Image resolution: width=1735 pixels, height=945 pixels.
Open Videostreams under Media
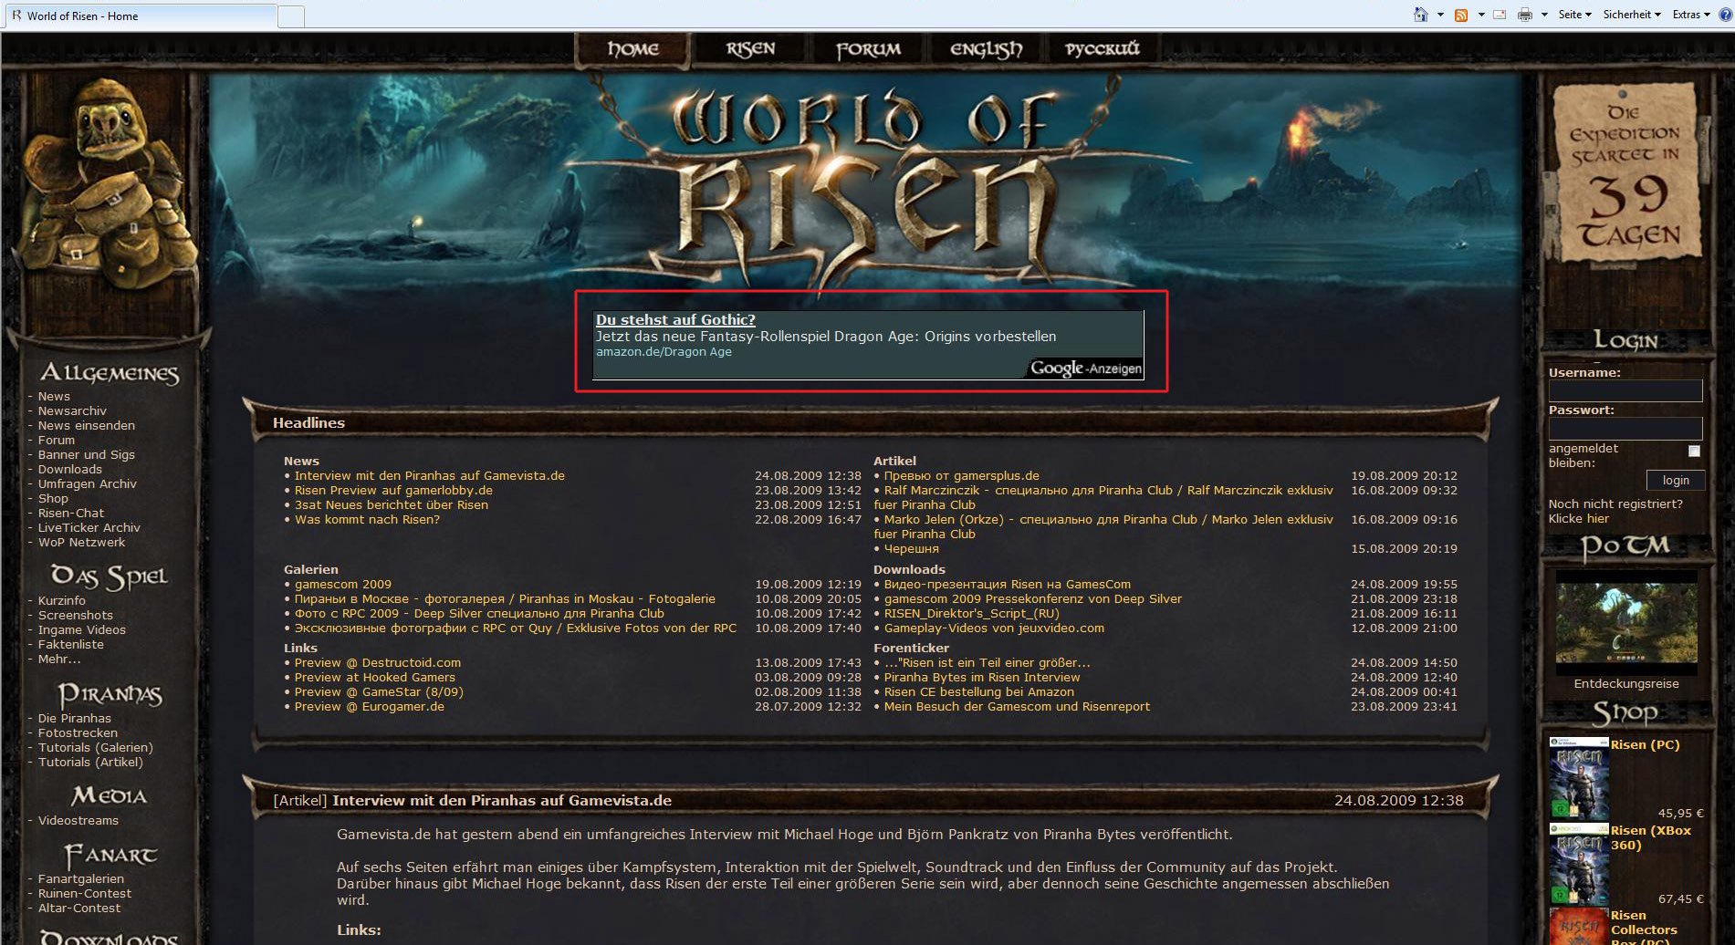(78, 821)
